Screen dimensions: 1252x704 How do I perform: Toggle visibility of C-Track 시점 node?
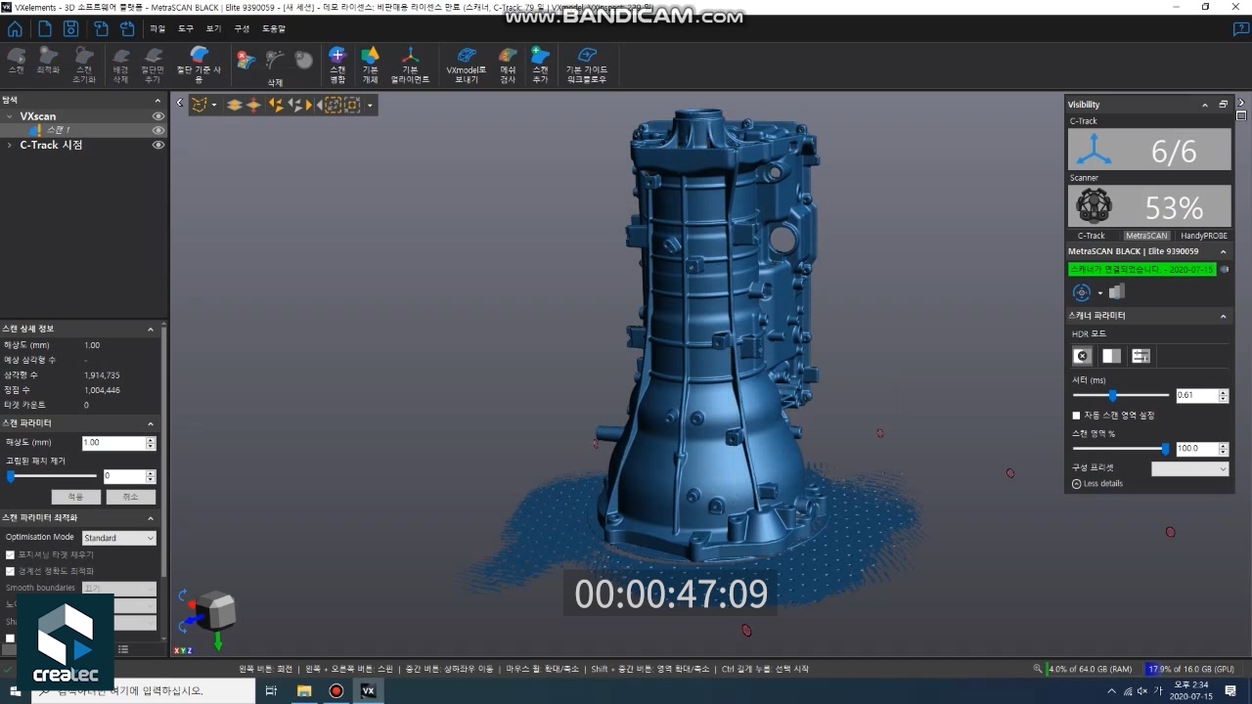pyautogui.click(x=157, y=145)
